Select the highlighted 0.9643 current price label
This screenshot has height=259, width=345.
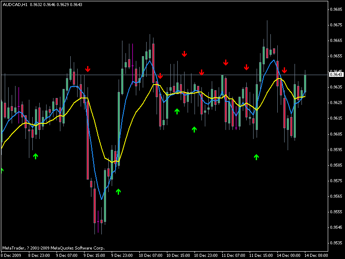[x=336, y=75]
